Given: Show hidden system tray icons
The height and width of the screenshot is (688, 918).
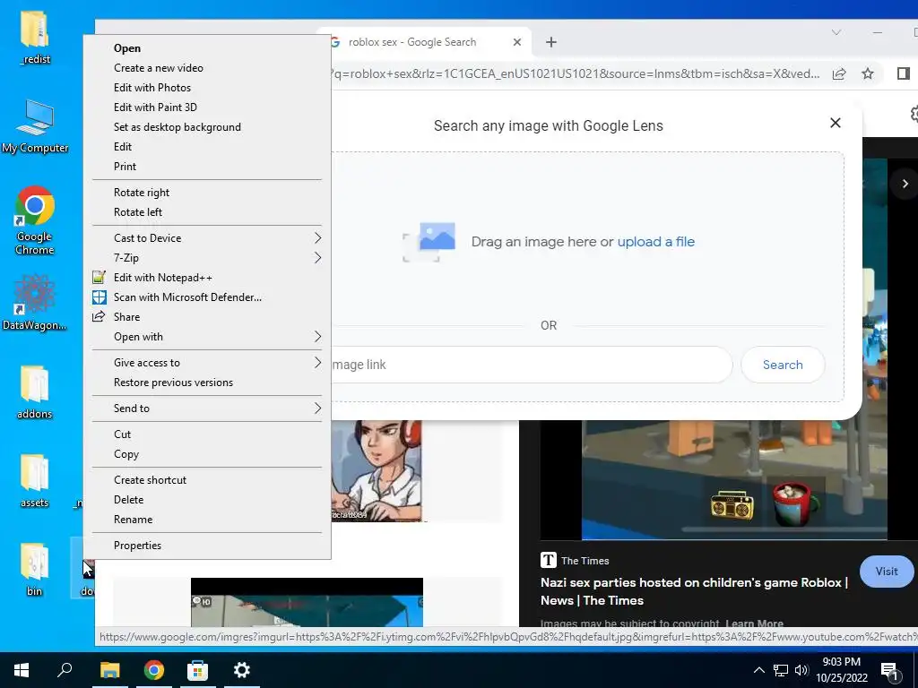Looking at the screenshot, I should pyautogui.click(x=758, y=670).
